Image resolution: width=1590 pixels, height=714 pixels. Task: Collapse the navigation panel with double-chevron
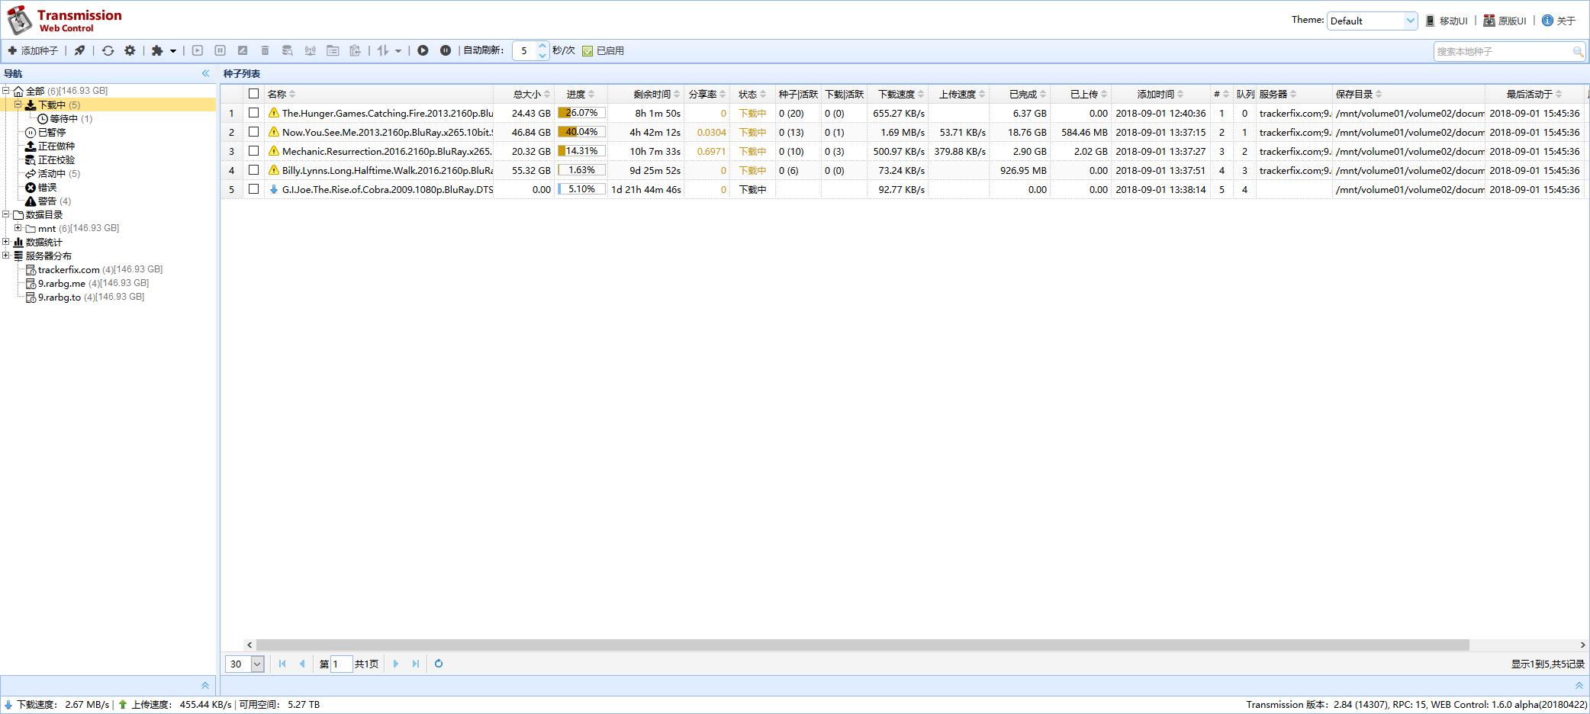coord(205,73)
